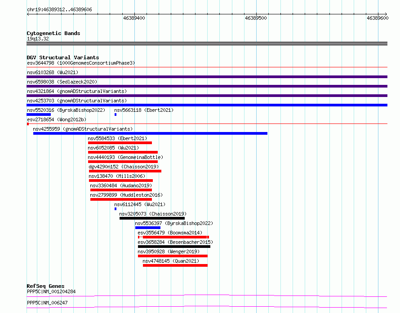Click the red nsv138470 variant bar
400x313 pixels.
pyautogui.click(x=121, y=181)
